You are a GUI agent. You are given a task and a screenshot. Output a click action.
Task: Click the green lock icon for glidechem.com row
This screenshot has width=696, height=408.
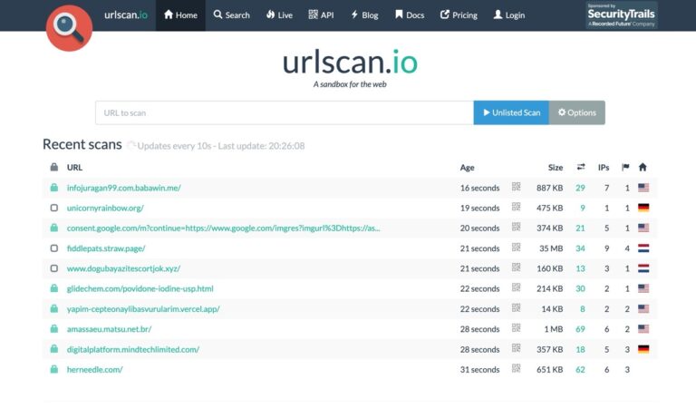point(54,288)
